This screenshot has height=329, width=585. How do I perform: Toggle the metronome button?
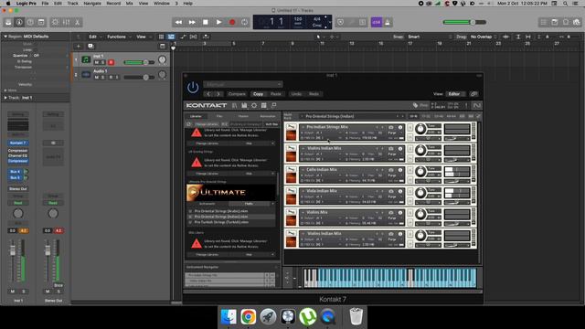(388, 22)
